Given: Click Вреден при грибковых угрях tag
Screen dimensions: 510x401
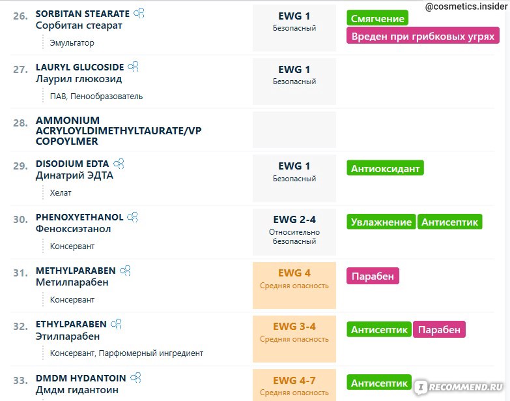Looking at the screenshot, I should coord(423,35).
